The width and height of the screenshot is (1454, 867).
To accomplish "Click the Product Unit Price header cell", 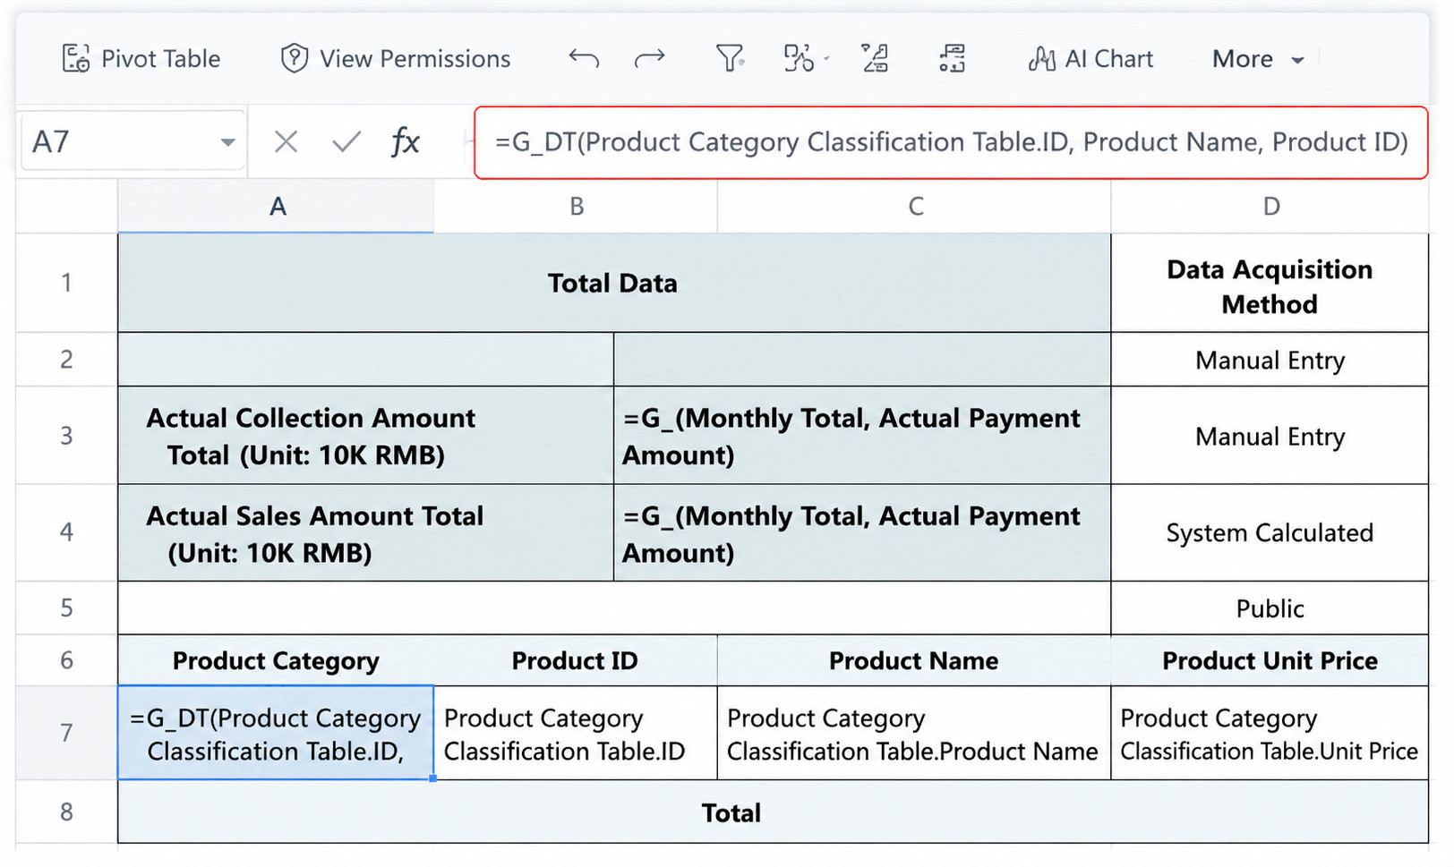I will [1270, 661].
